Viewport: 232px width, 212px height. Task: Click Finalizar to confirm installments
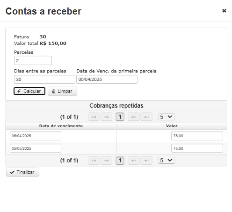click(x=22, y=172)
